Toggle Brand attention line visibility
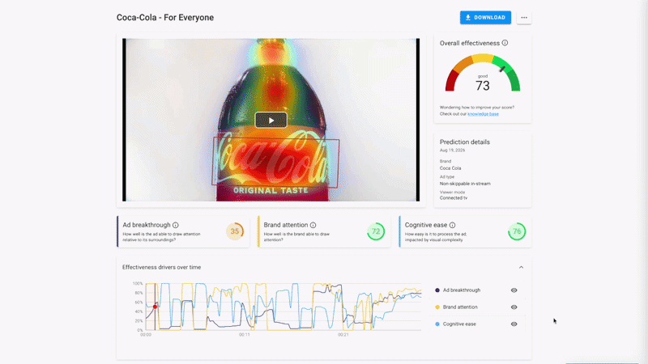This screenshot has height=364, width=648. click(514, 307)
